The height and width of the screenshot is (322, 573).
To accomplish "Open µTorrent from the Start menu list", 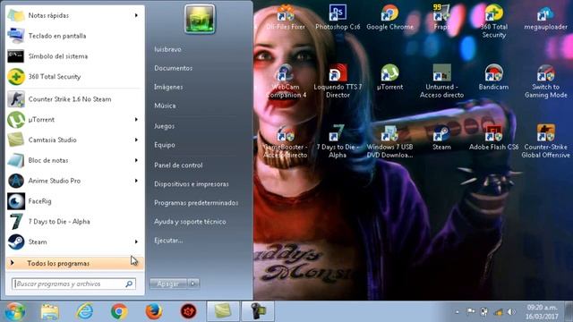I will (75, 120).
